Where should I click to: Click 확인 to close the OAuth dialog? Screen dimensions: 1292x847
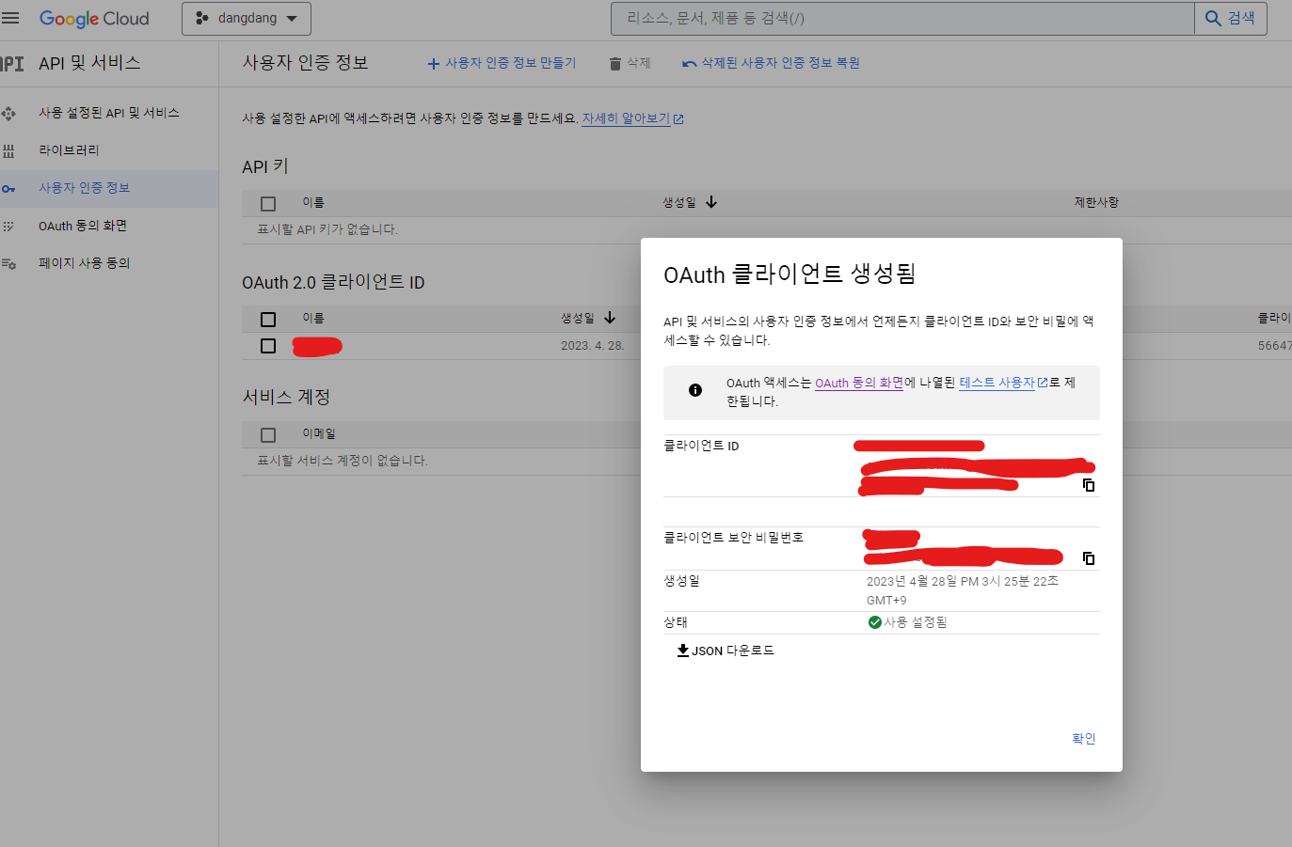point(1083,738)
